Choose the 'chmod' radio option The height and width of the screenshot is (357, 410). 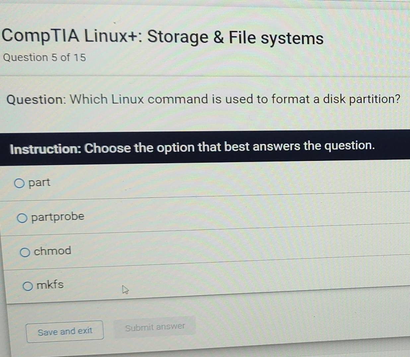coord(25,252)
